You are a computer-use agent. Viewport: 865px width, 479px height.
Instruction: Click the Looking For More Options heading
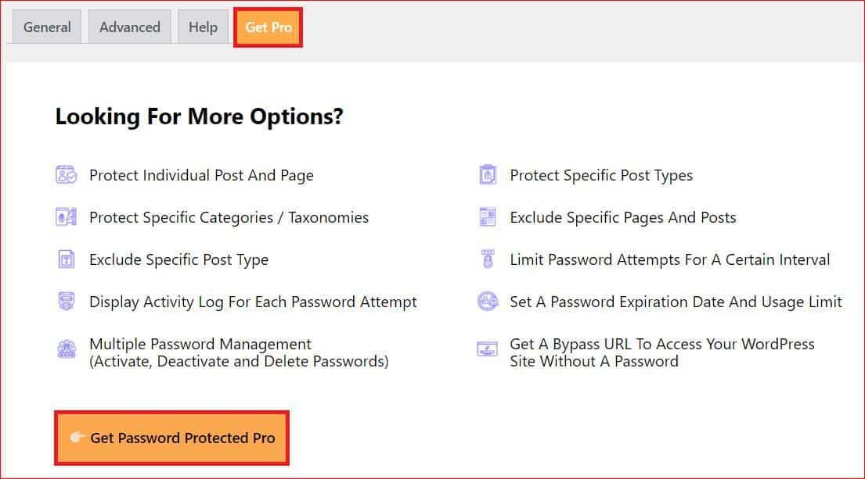click(199, 116)
